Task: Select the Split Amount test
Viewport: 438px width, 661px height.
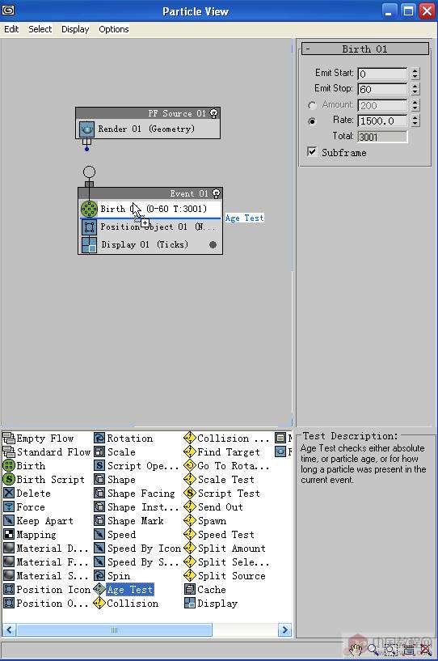Action: tap(225, 549)
